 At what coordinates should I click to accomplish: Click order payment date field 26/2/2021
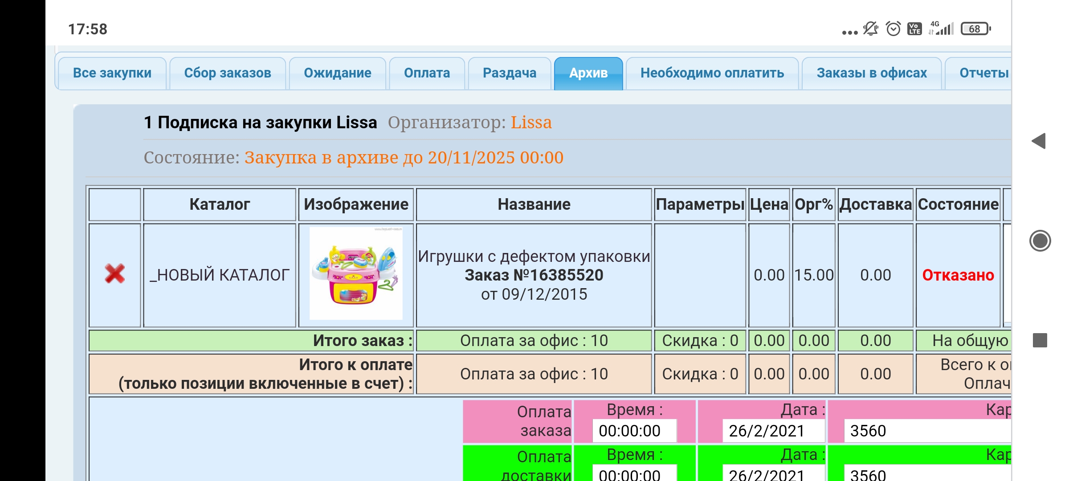tap(773, 431)
